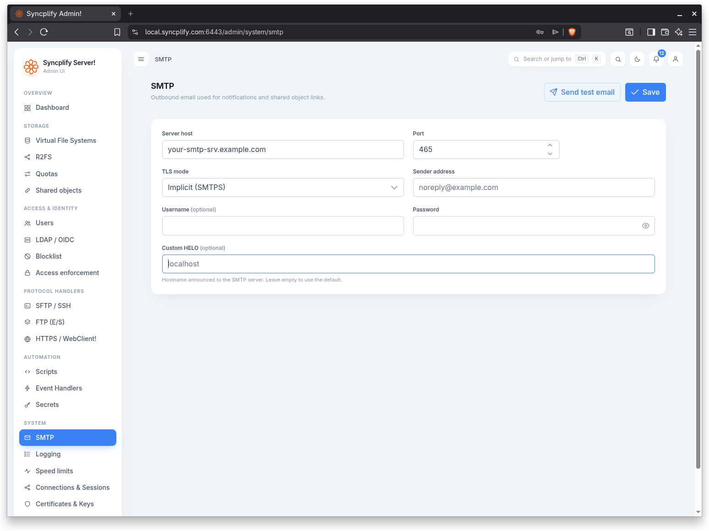
Task: Open Certificates & Keys page
Action: point(68,504)
